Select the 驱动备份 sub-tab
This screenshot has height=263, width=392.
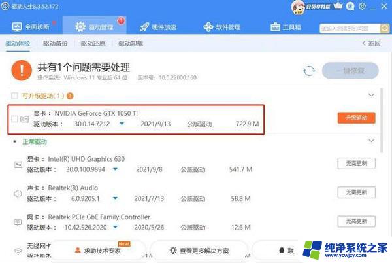(x=56, y=43)
